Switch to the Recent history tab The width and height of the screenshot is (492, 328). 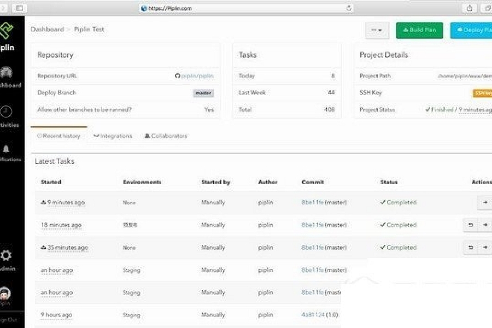[58, 136]
